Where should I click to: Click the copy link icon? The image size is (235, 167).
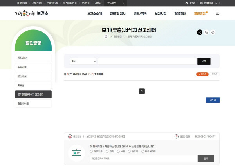tap(206, 33)
